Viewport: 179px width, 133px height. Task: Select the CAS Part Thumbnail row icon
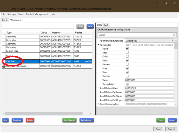(4, 66)
